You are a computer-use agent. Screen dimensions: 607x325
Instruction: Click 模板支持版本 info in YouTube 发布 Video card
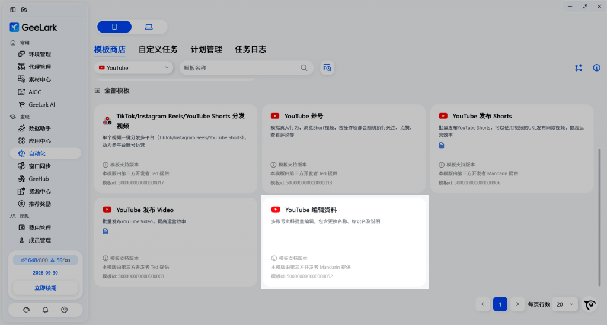coord(120,258)
